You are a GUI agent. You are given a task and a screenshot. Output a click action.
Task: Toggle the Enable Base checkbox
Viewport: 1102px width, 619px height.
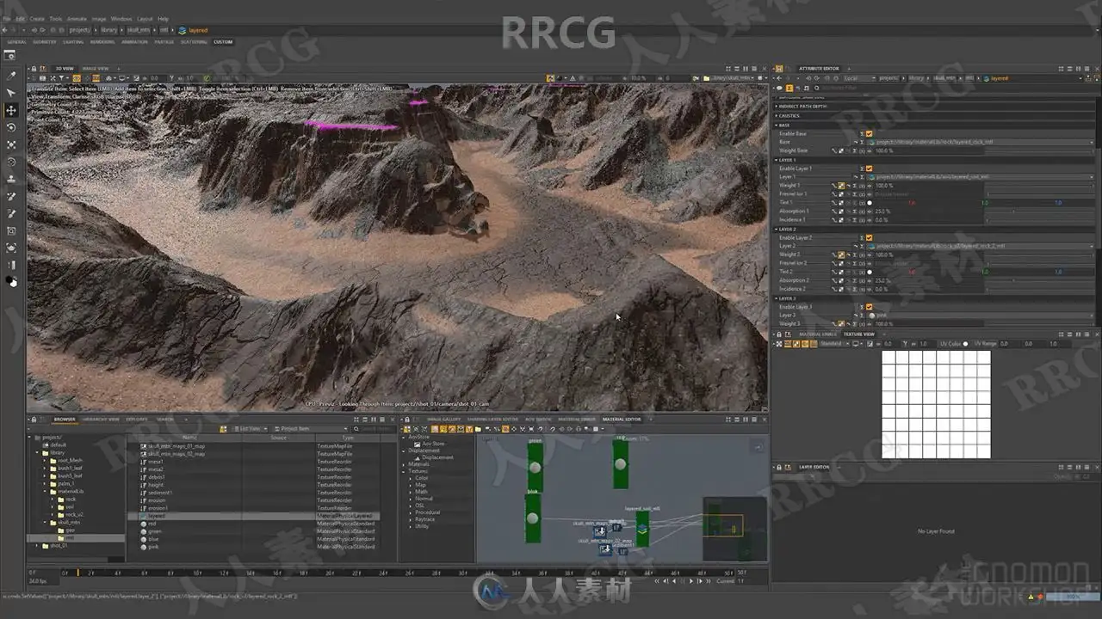tap(869, 133)
